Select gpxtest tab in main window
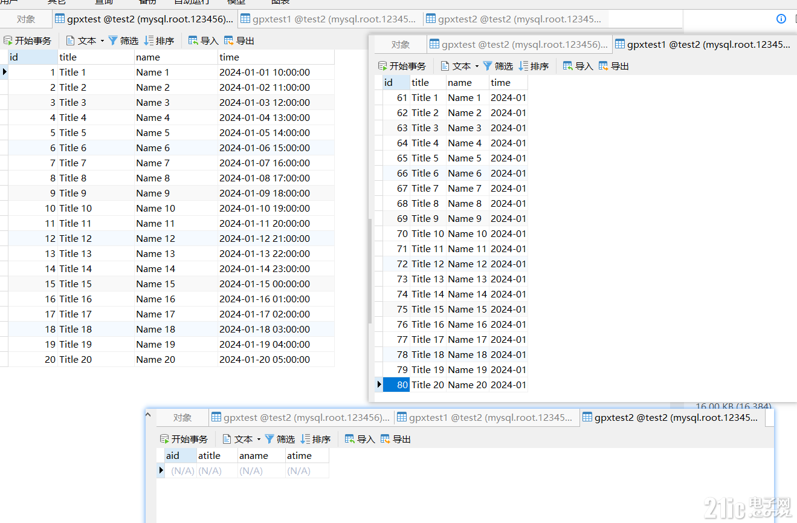The width and height of the screenshot is (797, 523). 144,19
